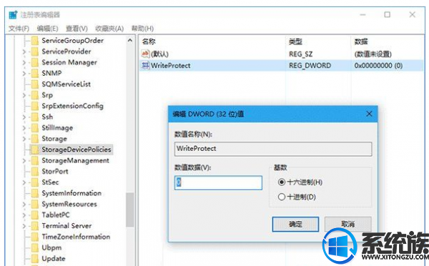Click the WriteProtect DWORD value icon

145,65
